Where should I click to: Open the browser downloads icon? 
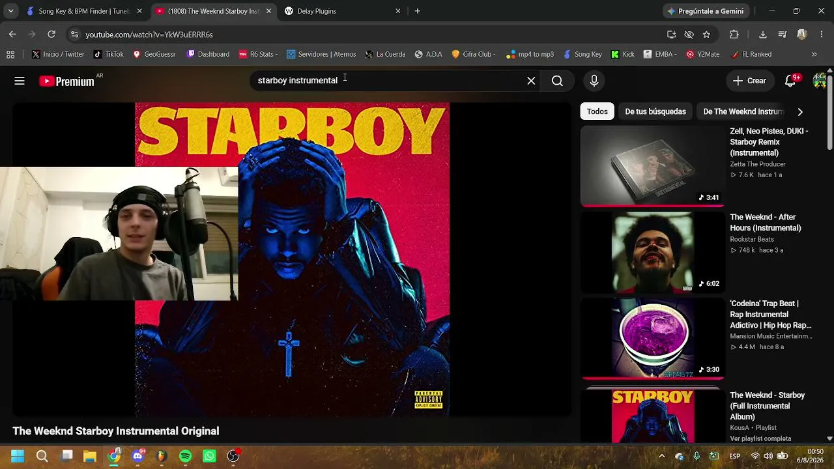(763, 35)
